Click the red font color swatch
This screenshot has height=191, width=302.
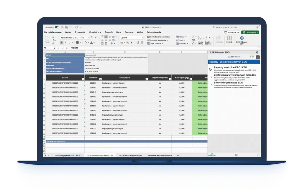91,43
